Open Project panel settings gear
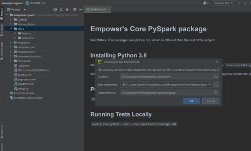Screen dimensions: 251x151 coord(74,9)
